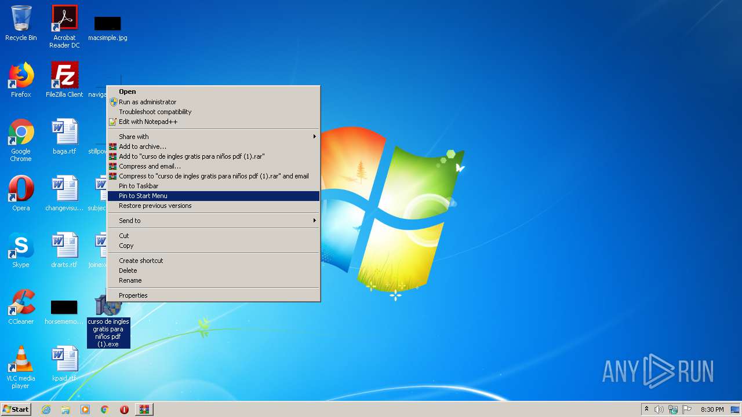Open Opera from the taskbar
This screenshot has height=417, width=742.
pyautogui.click(x=124, y=409)
